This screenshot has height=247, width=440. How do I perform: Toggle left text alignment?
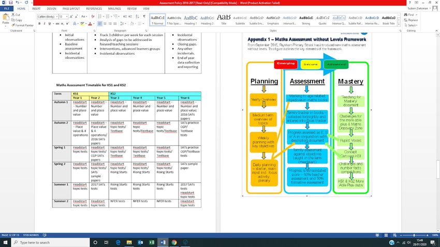point(100,24)
